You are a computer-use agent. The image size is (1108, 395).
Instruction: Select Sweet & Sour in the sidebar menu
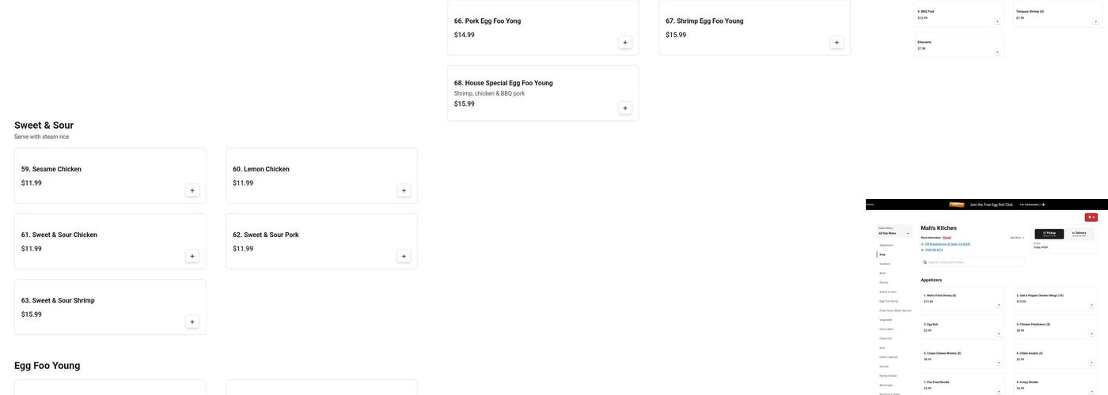click(888, 292)
